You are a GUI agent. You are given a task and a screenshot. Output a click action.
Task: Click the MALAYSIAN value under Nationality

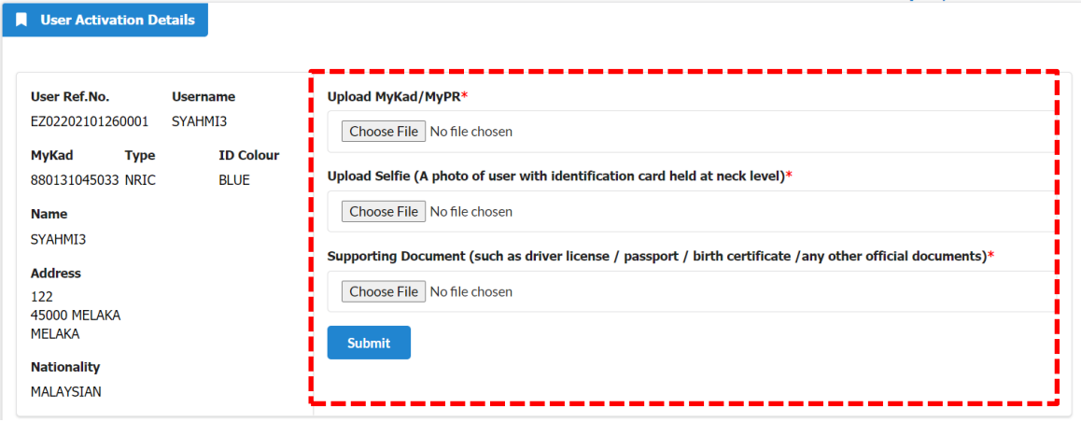(x=66, y=392)
